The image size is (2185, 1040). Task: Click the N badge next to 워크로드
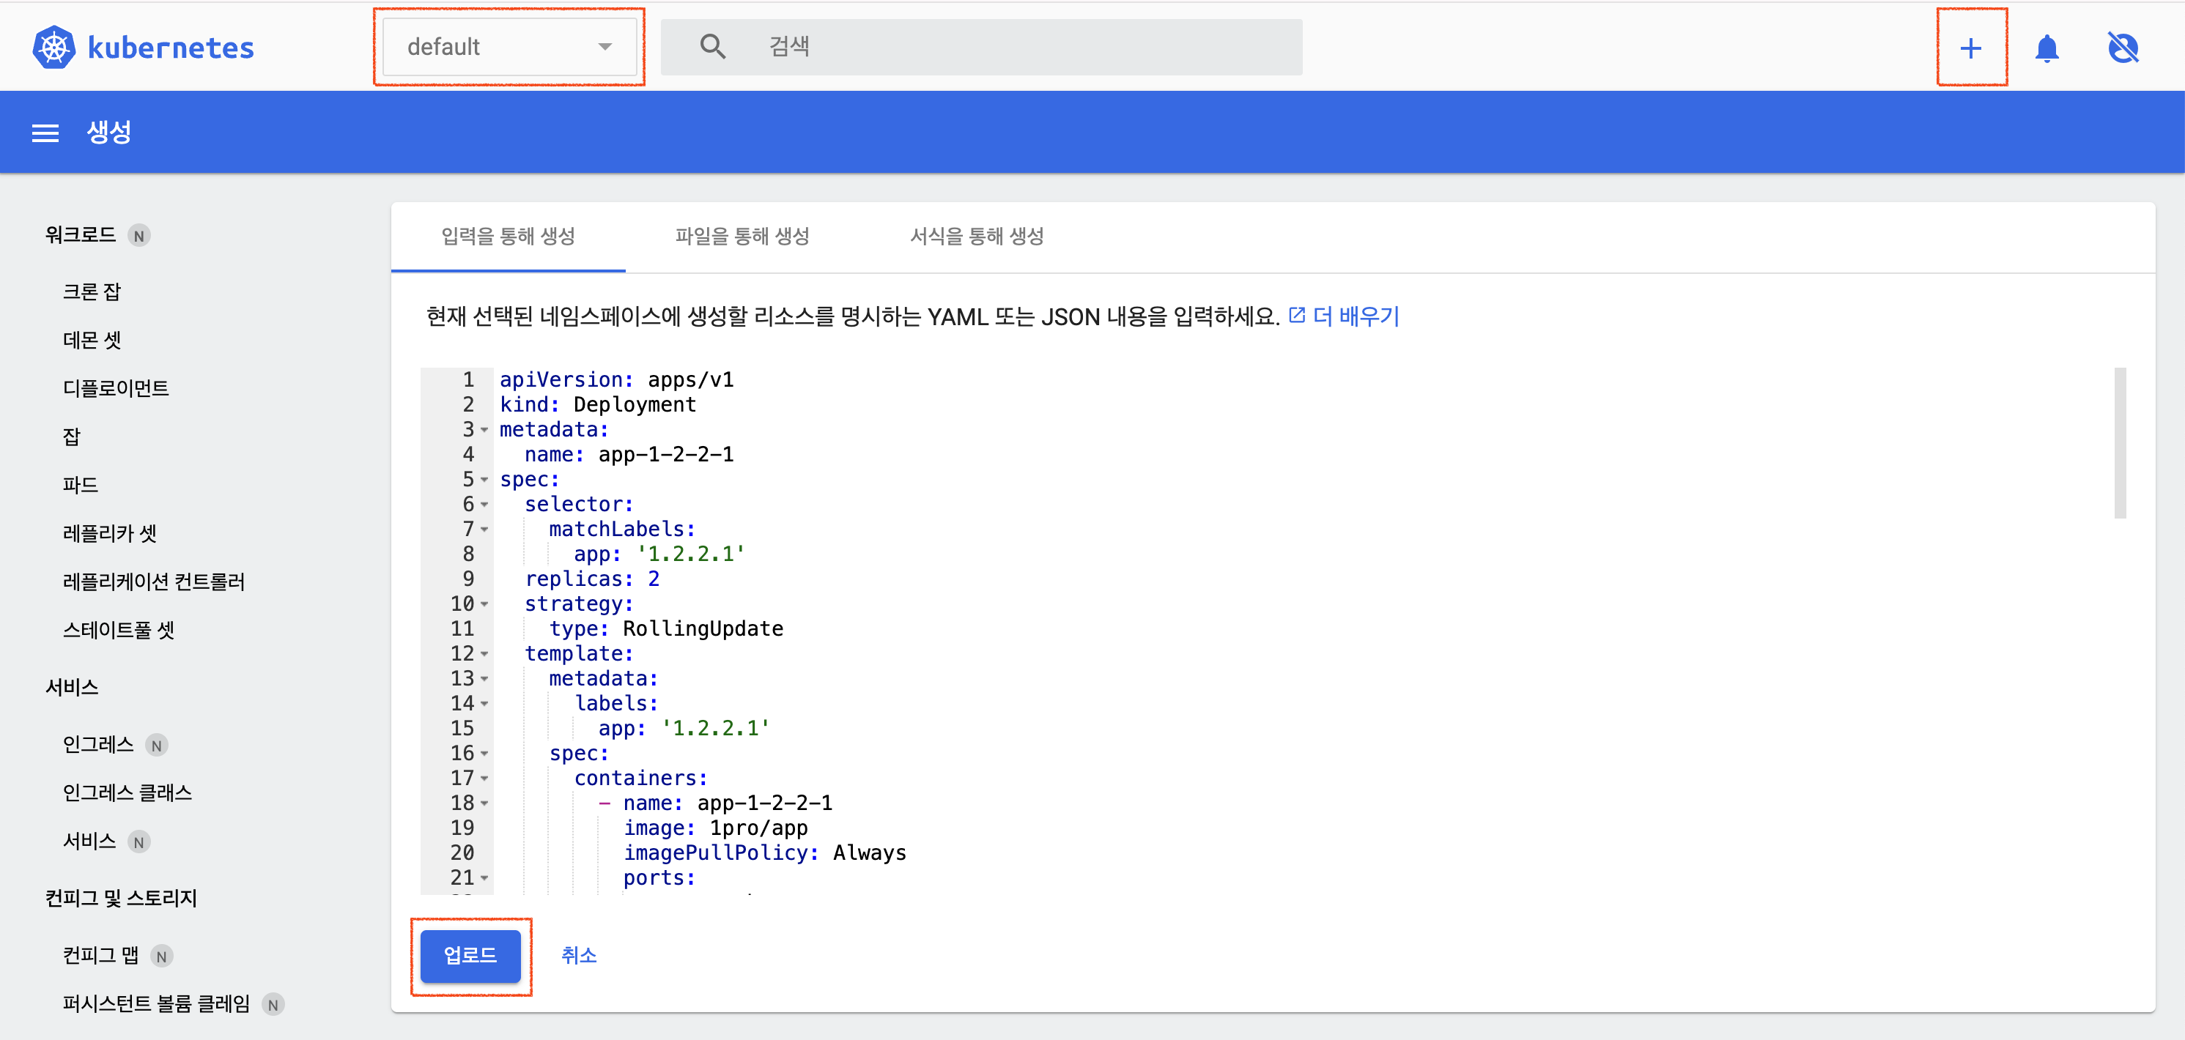coord(139,236)
